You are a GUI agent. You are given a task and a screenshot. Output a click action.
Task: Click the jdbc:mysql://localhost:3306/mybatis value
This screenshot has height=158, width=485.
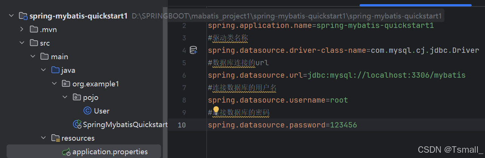click(x=387, y=75)
